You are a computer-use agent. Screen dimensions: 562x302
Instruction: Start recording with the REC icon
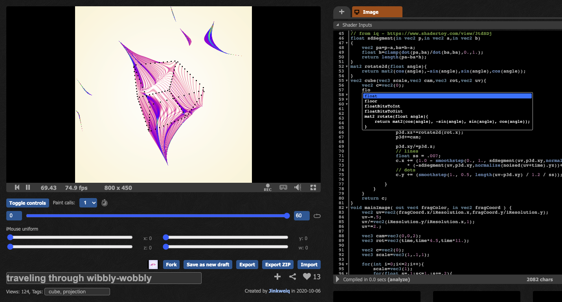pos(268,187)
